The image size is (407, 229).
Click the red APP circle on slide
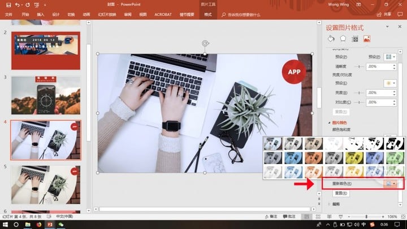click(x=294, y=72)
